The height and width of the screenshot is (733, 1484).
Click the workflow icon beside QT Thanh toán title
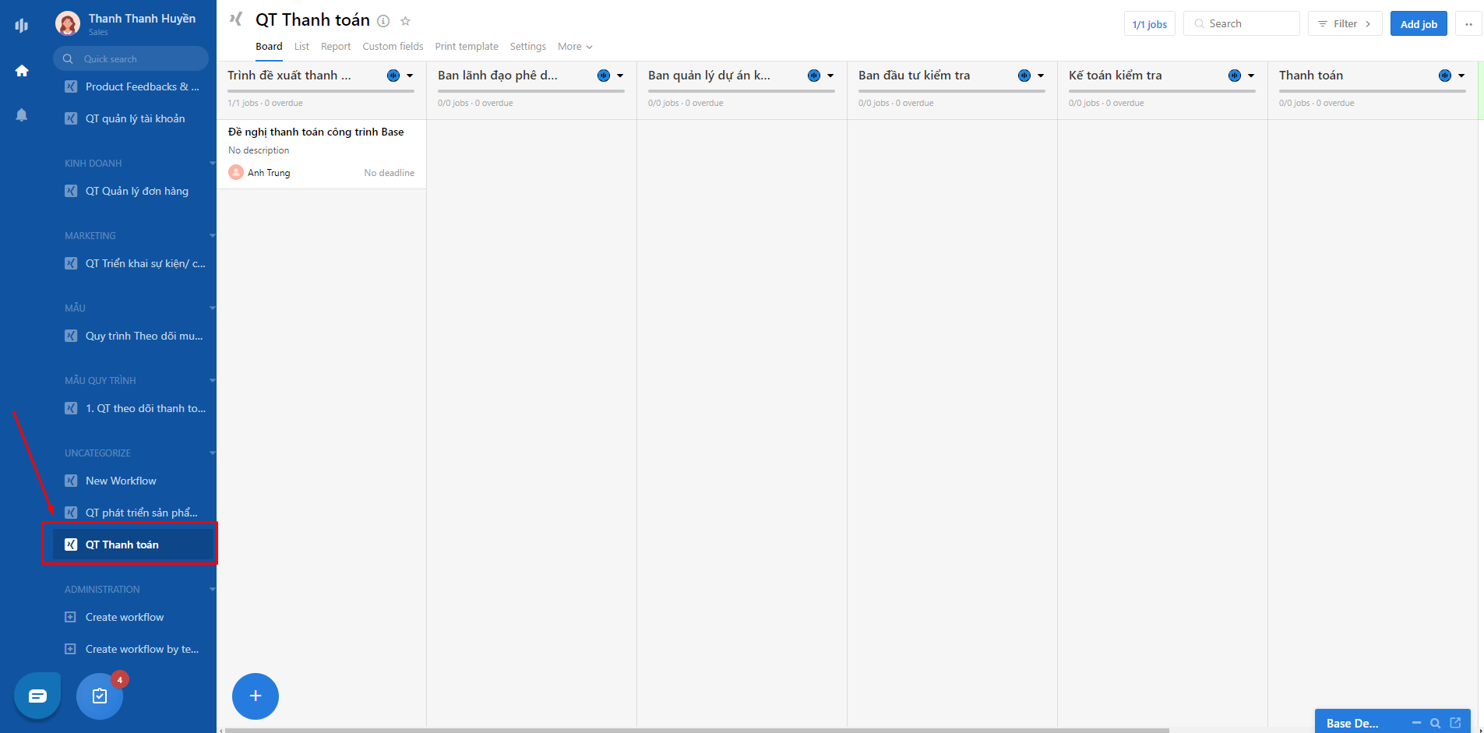pyautogui.click(x=236, y=19)
